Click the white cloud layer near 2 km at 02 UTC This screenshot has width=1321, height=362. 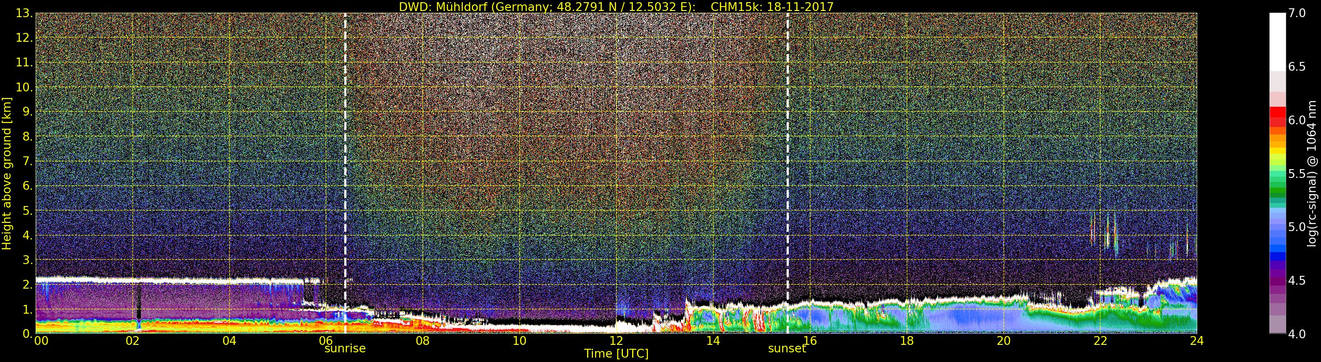(x=133, y=280)
